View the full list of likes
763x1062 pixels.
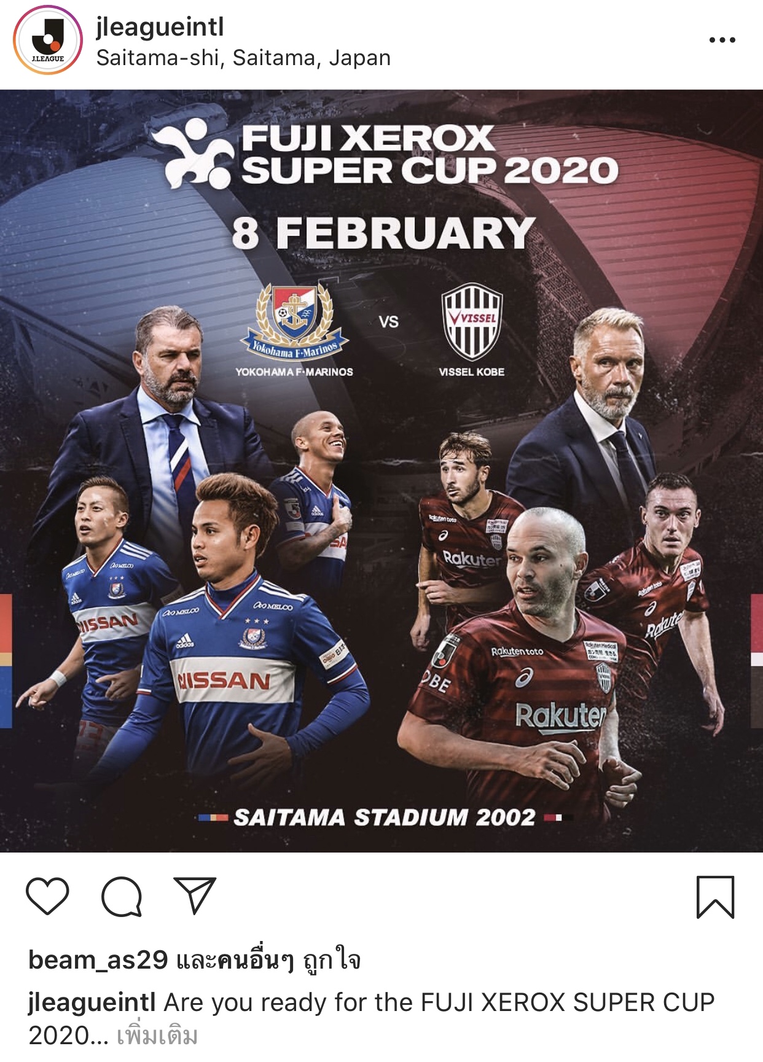[268, 959]
